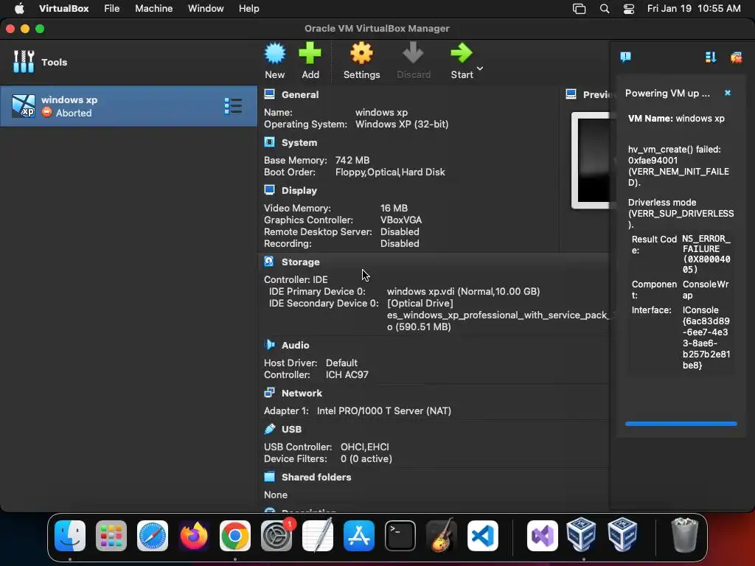755x566 pixels.
Task: Open Settings with the orange gear icon
Action: coord(361,53)
